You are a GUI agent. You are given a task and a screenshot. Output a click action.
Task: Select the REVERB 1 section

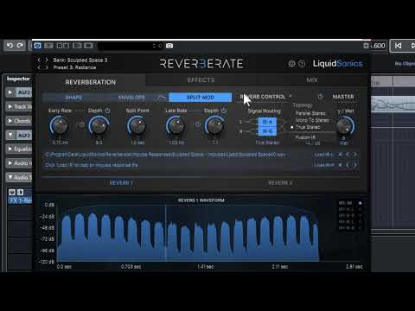coord(121,183)
